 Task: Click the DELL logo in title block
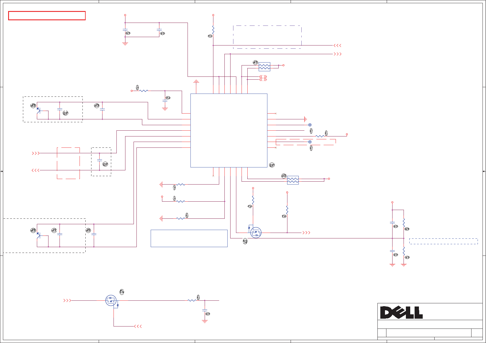click(401, 313)
